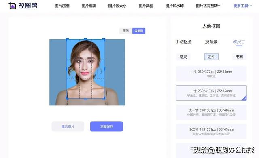Click the top-middle crop edge handle
This screenshot has height=158, width=259.
pos(85,39)
